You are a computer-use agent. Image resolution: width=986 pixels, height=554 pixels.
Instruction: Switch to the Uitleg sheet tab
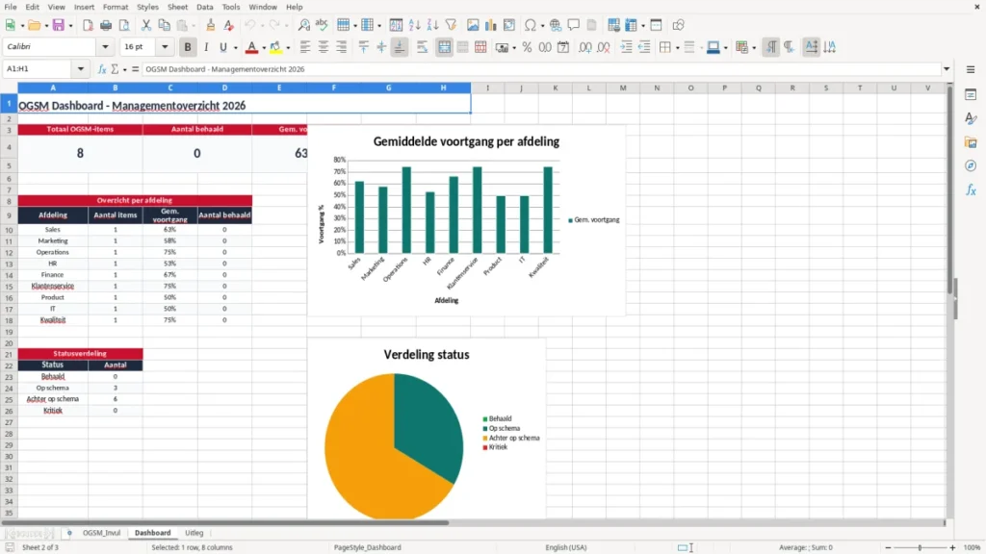pos(195,533)
